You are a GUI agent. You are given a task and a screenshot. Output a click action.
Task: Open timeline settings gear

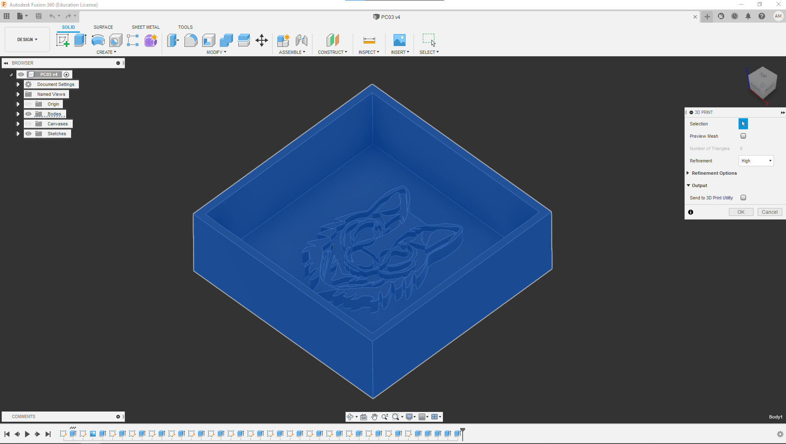(780, 434)
